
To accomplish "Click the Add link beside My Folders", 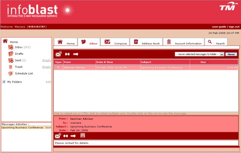I will 48,82.
